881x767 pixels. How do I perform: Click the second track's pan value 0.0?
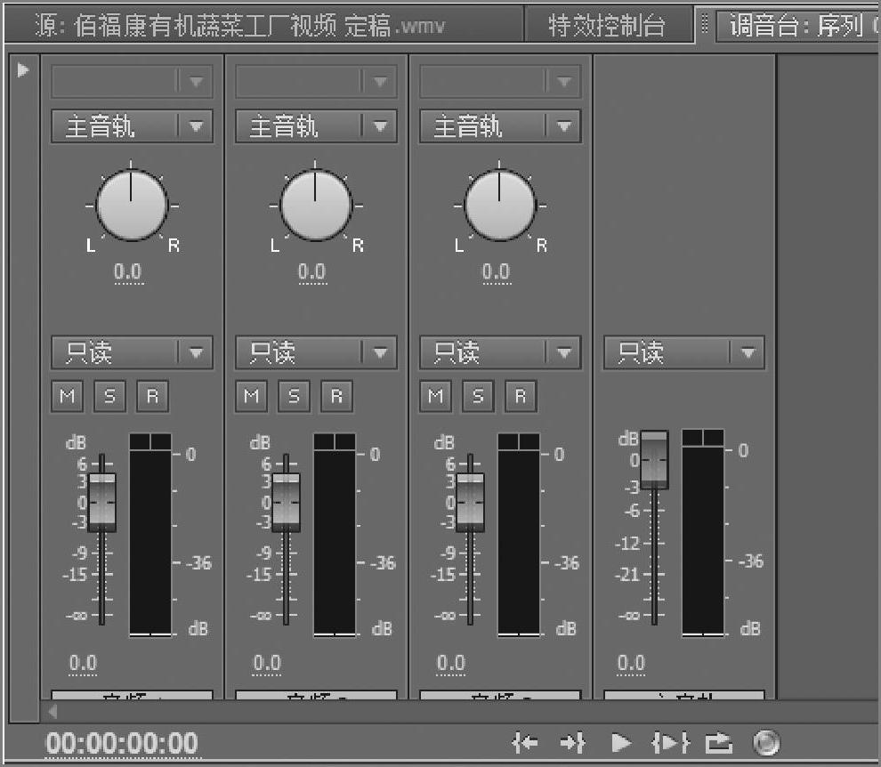(312, 272)
